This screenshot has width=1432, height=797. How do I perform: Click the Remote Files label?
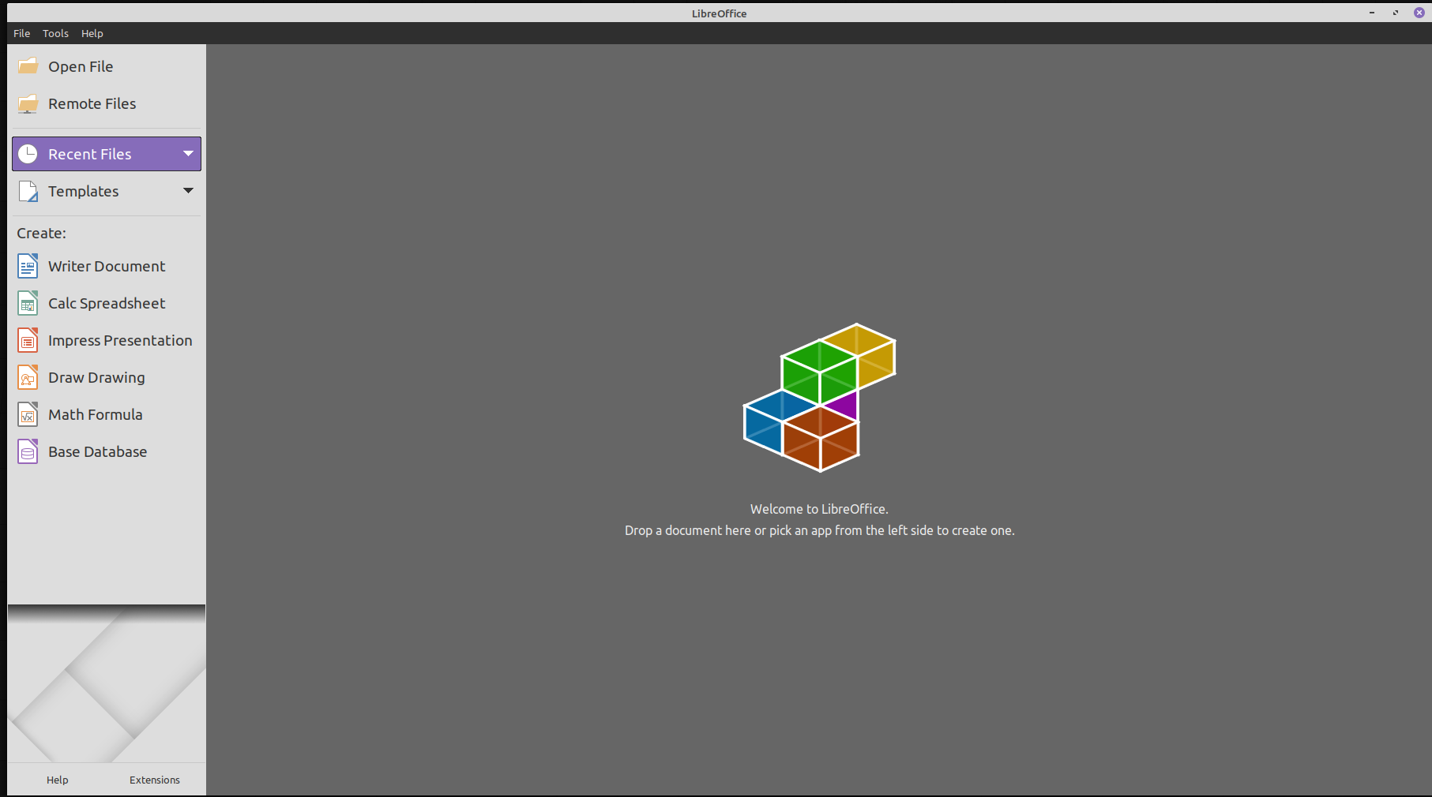(92, 104)
